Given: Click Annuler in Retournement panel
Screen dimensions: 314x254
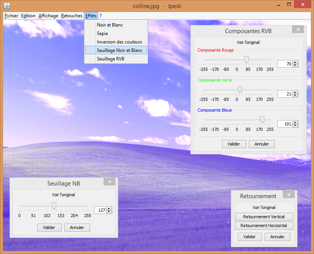Looking at the screenshot, I should (x=277, y=237).
